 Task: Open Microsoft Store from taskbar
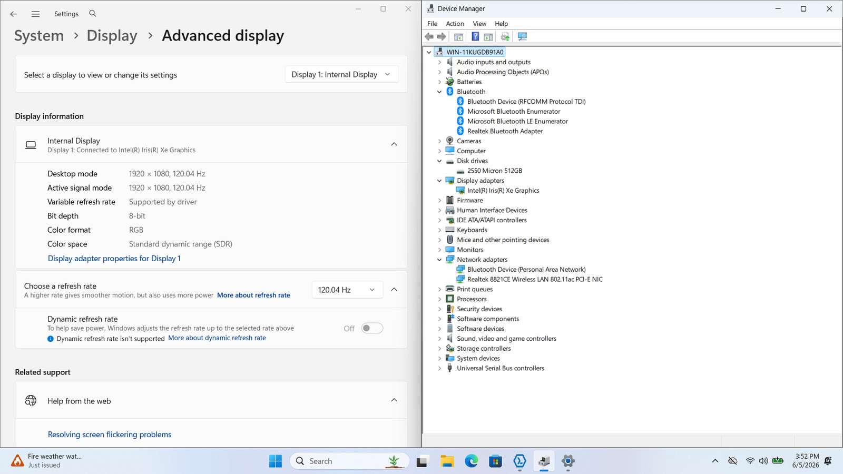495,461
